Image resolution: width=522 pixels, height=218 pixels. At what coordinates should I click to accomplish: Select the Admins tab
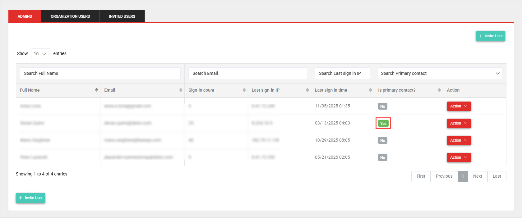click(x=25, y=16)
